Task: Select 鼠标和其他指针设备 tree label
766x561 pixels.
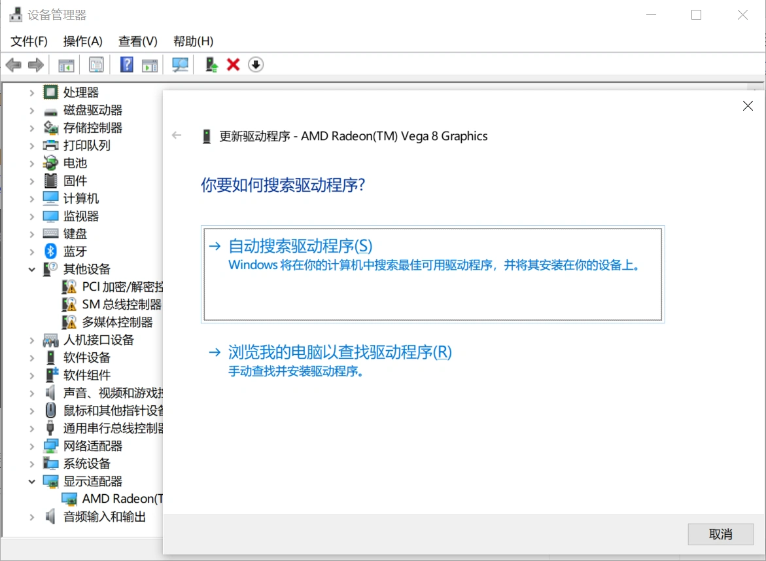Action: (113, 410)
